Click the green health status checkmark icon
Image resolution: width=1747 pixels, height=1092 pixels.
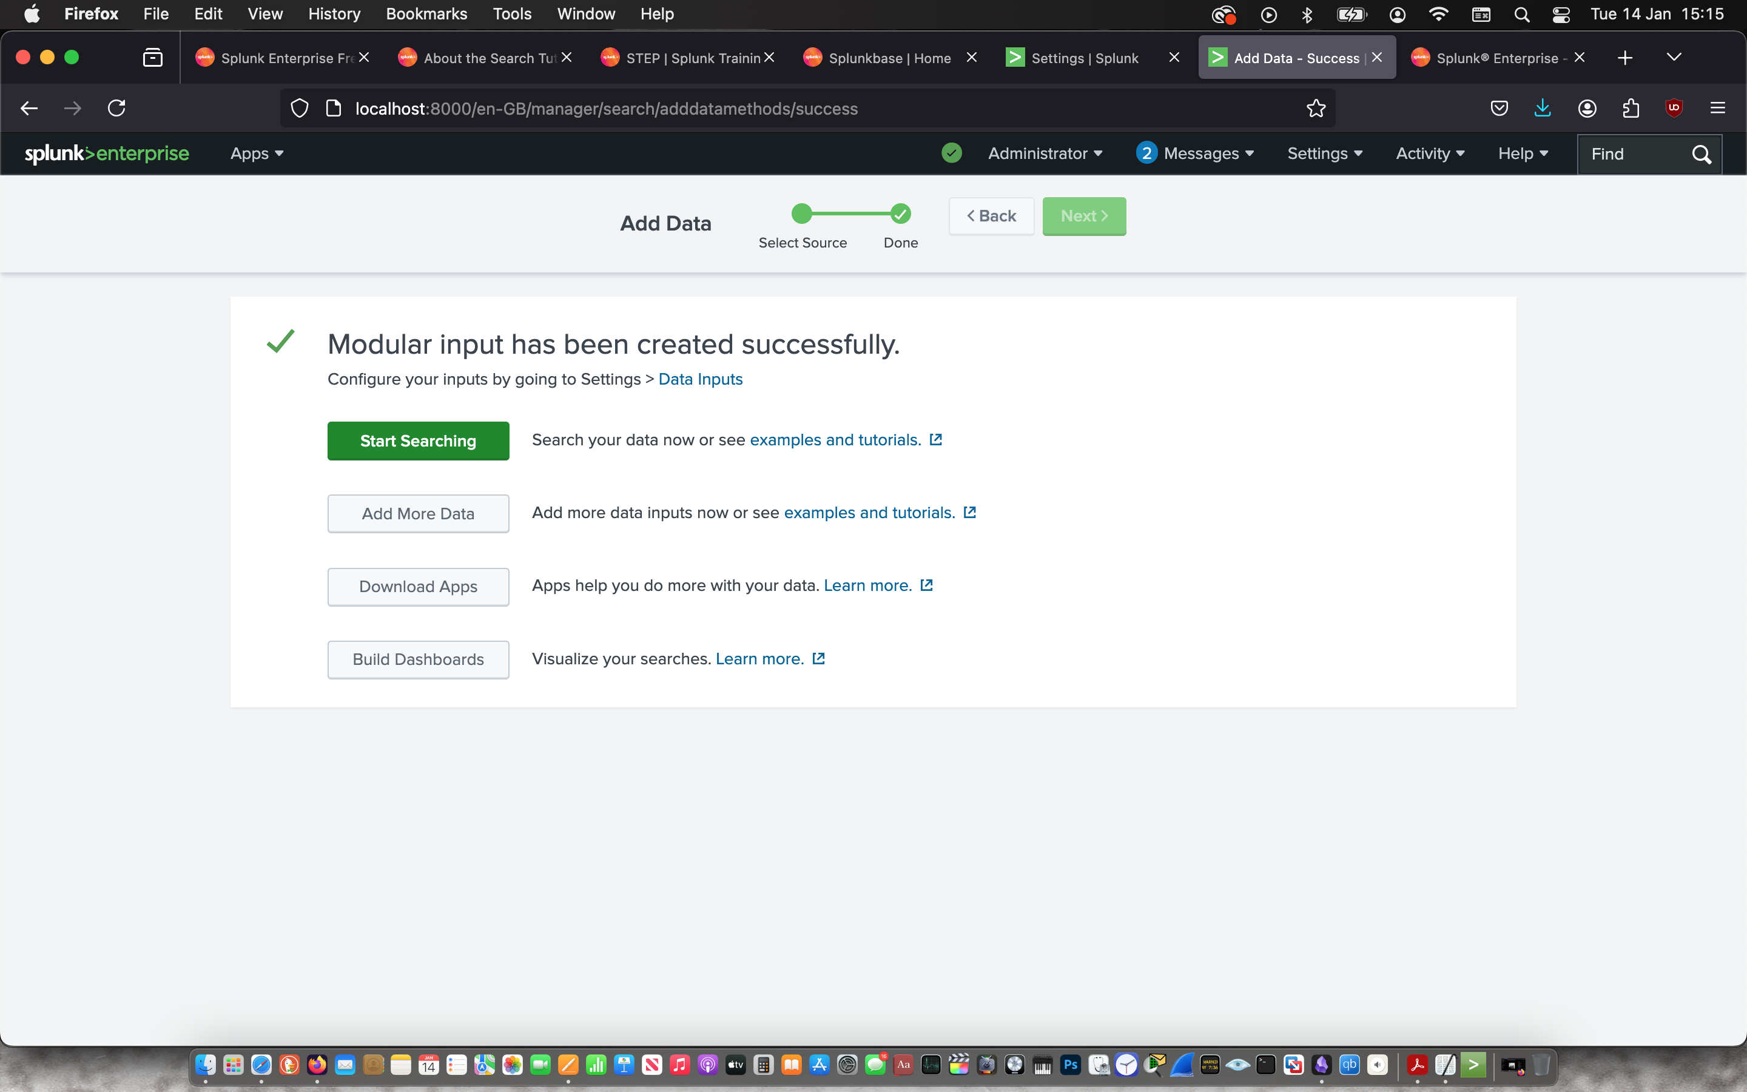952,153
